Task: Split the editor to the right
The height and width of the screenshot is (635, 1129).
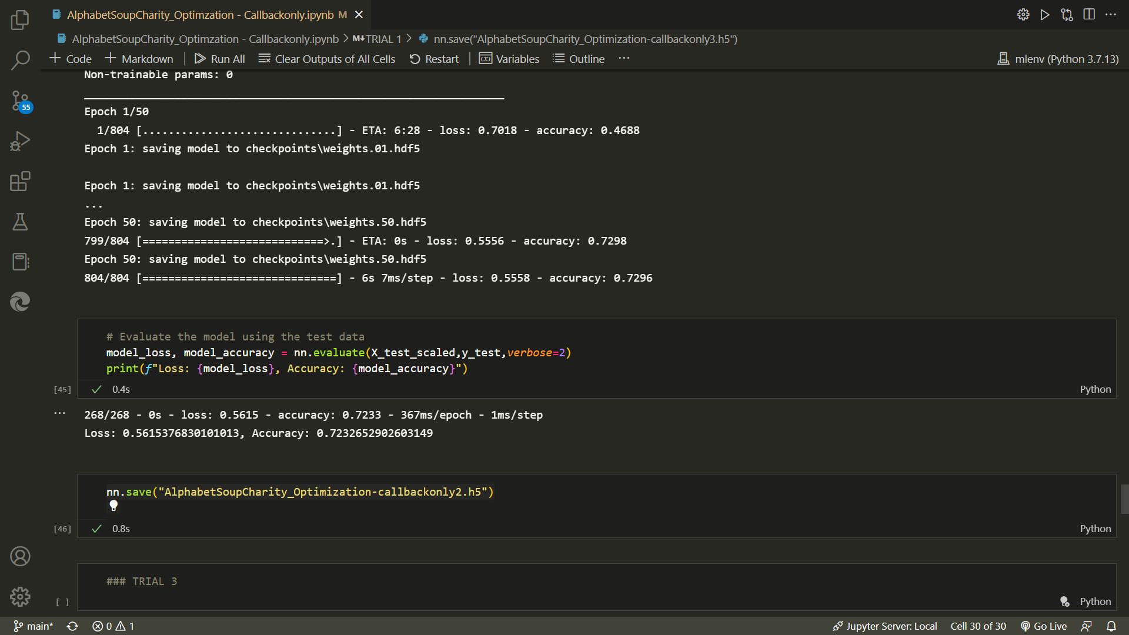Action: (1089, 15)
